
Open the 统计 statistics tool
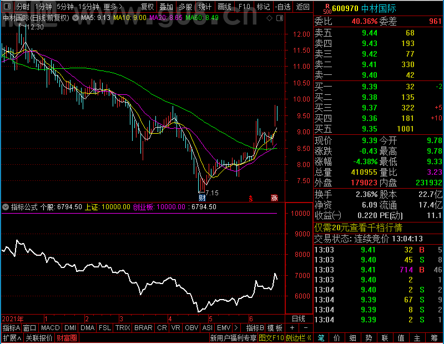[205, 7]
